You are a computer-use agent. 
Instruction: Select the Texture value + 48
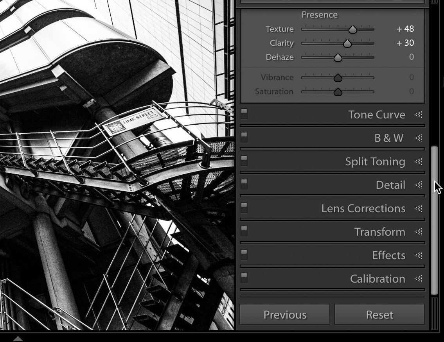405,29
